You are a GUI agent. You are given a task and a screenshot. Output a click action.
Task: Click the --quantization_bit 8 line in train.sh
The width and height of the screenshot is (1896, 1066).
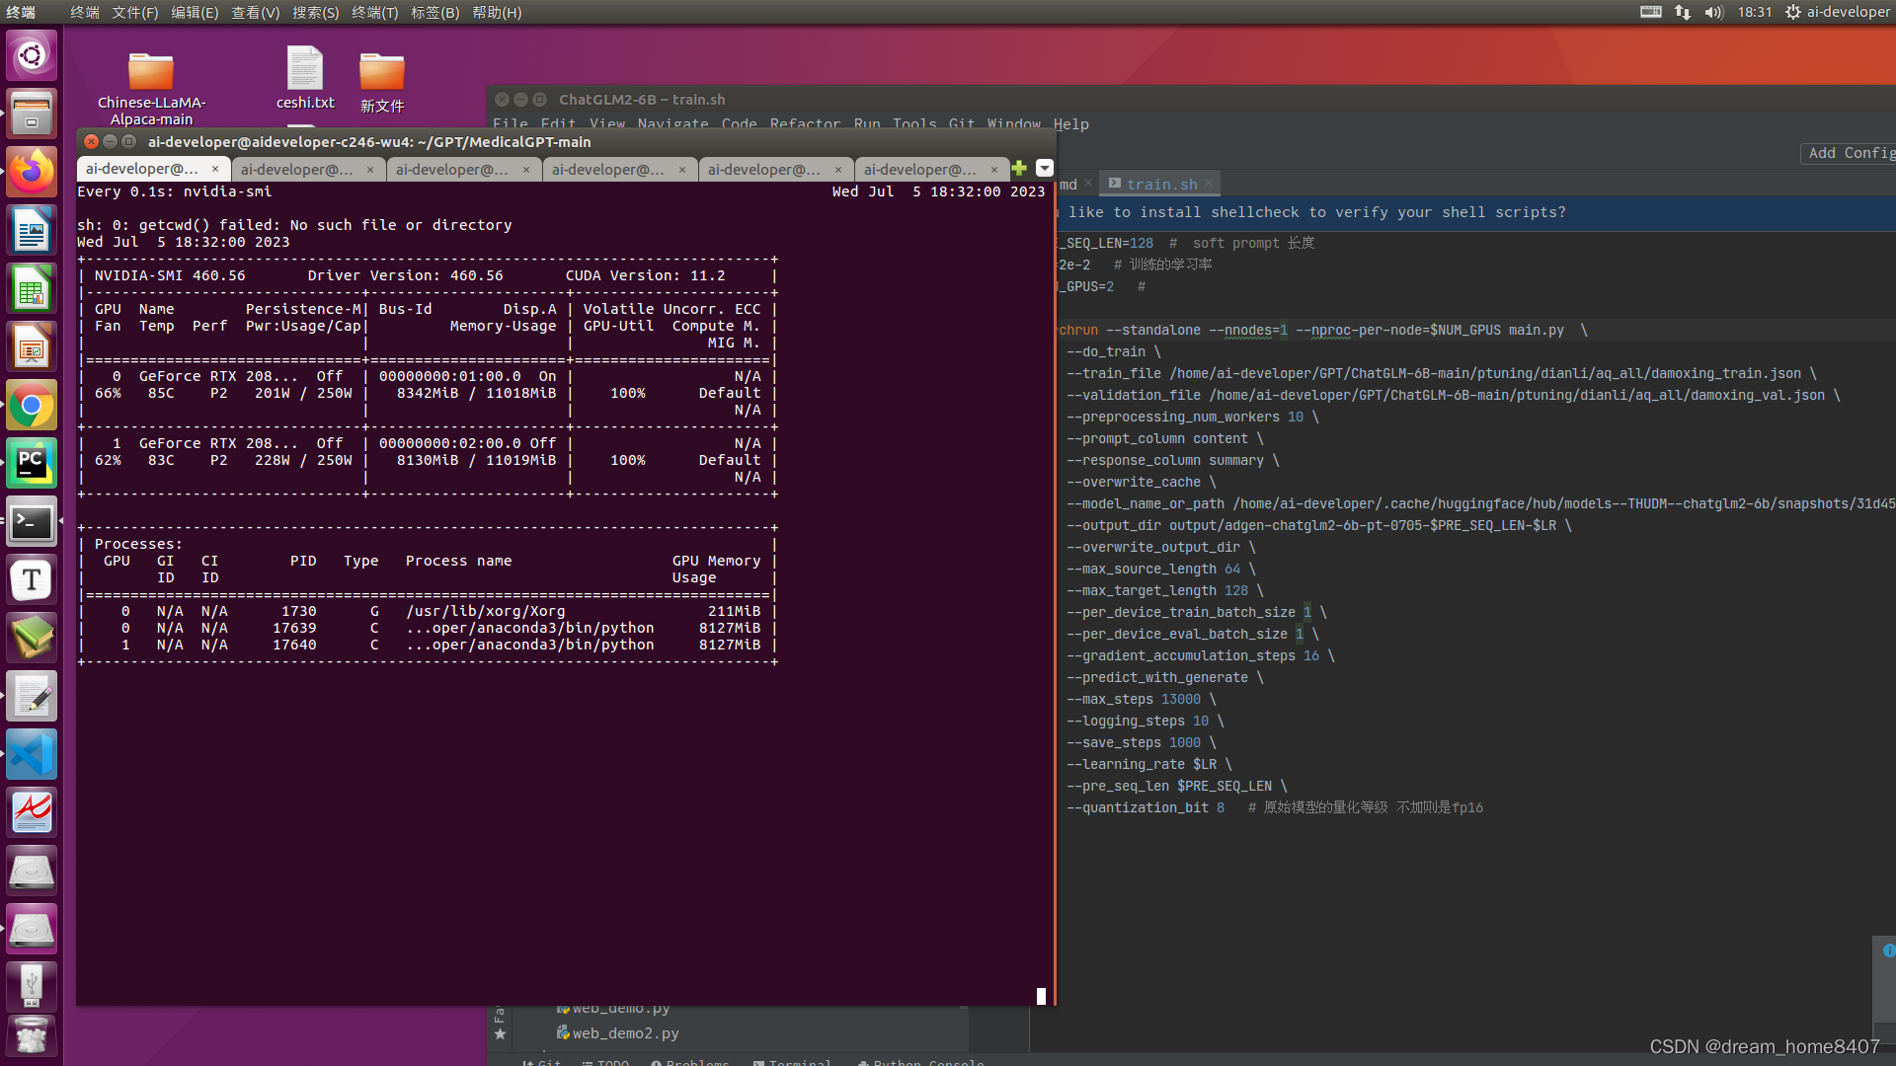1145,807
